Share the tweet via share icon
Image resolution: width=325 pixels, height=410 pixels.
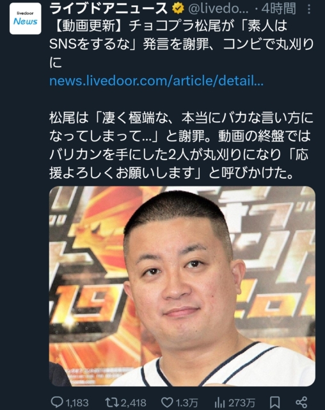(x=301, y=402)
